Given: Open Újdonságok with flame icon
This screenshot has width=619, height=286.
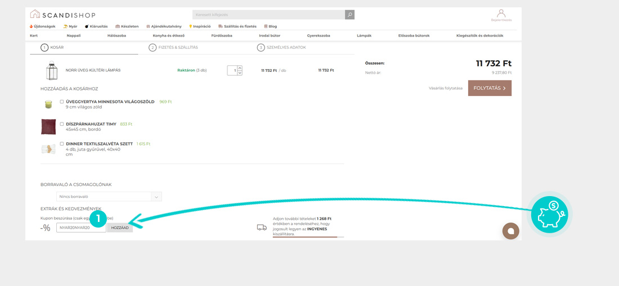Looking at the screenshot, I should pos(43,26).
